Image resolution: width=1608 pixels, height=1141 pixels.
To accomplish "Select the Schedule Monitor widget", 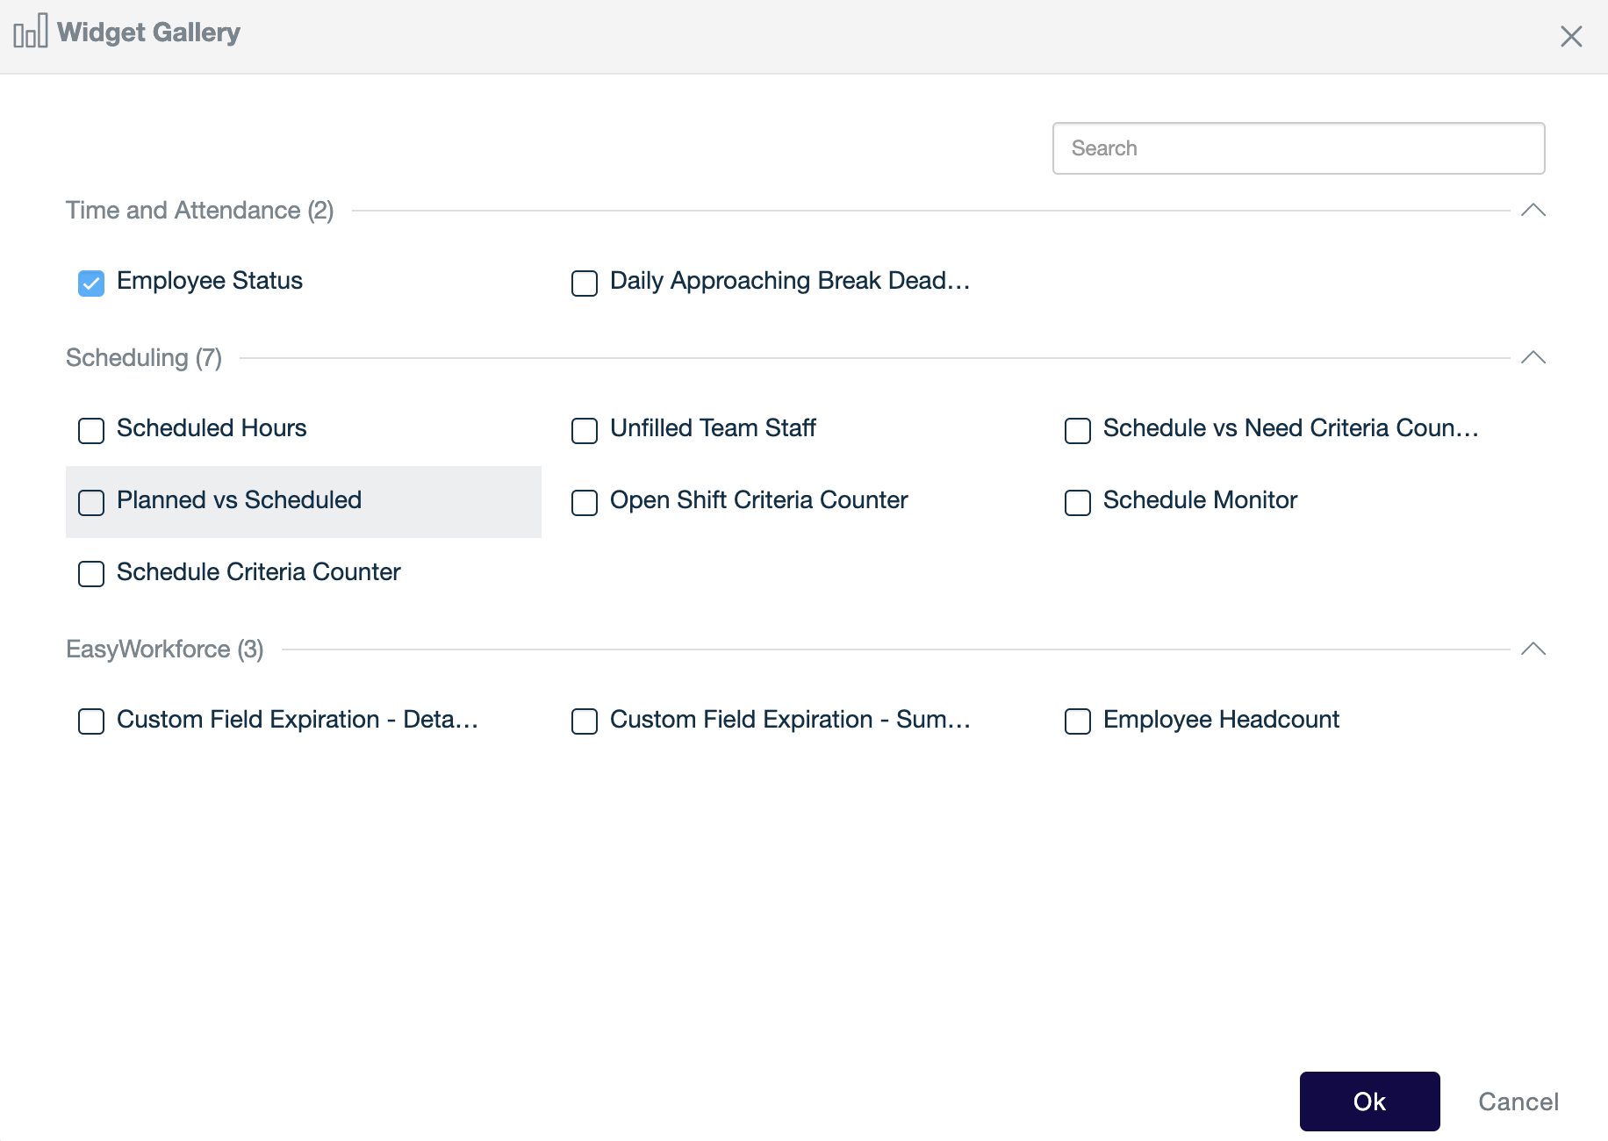I will [1077, 502].
